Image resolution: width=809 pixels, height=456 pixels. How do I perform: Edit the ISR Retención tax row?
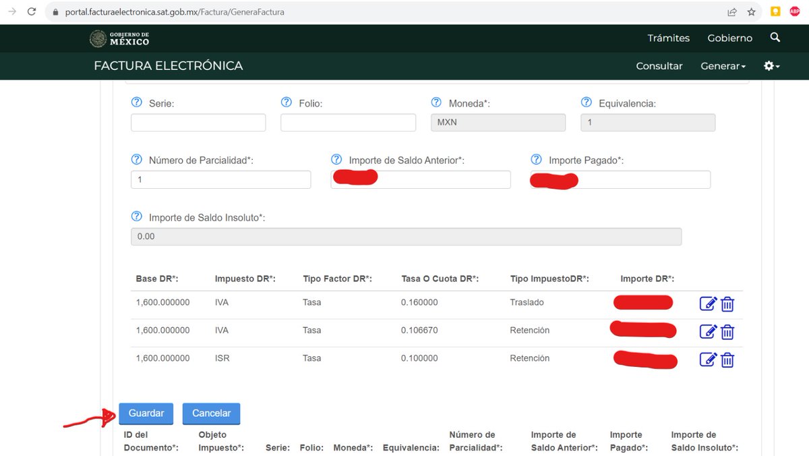708,360
